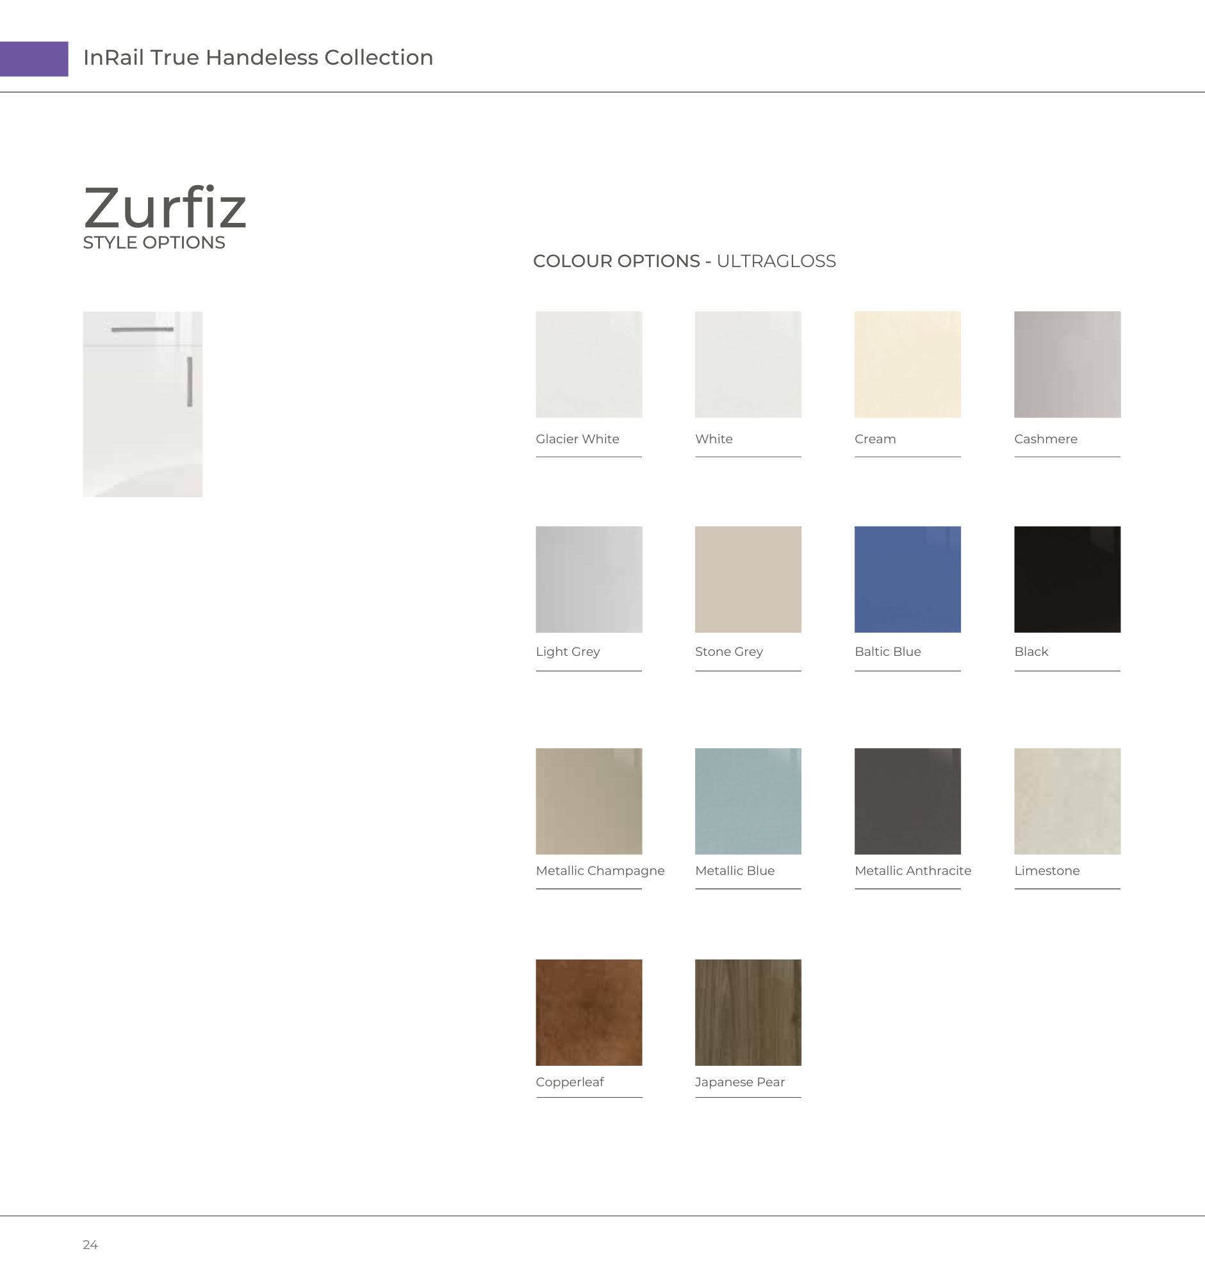Click the purple header block
The height and width of the screenshot is (1281, 1205).
click(33, 59)
